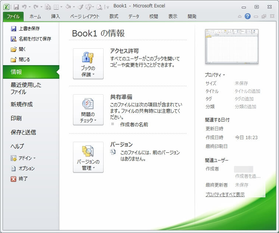
Task: Switch to the 開発 tab
Action: (x=192, y=17)
